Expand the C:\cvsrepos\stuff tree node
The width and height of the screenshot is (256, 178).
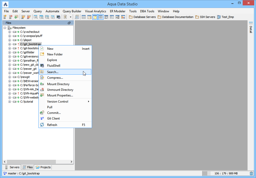[x=10, y=36]
